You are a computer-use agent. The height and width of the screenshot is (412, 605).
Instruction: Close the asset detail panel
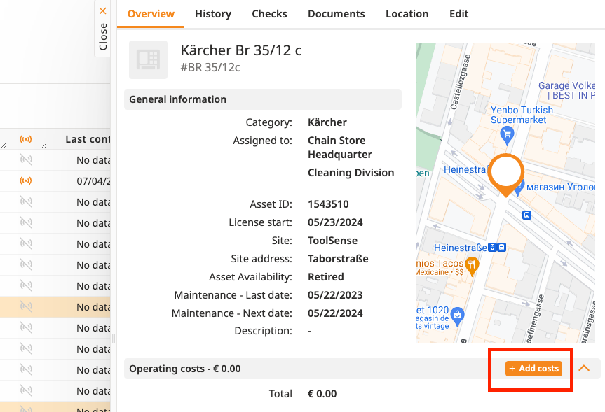coord(102,29)
